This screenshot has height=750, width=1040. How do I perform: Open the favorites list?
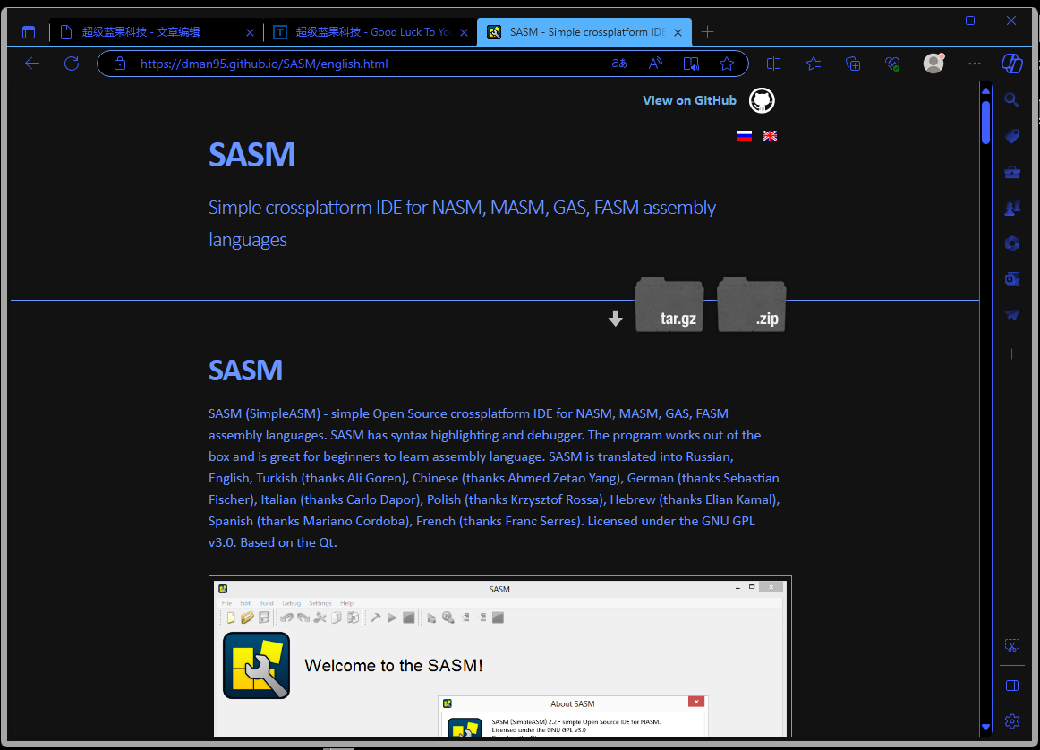[814, 64]
